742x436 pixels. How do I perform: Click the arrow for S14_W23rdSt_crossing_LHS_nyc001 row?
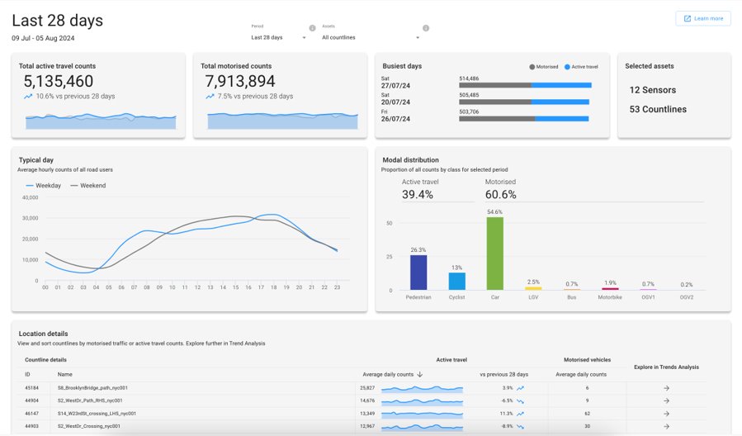[666, 413]
